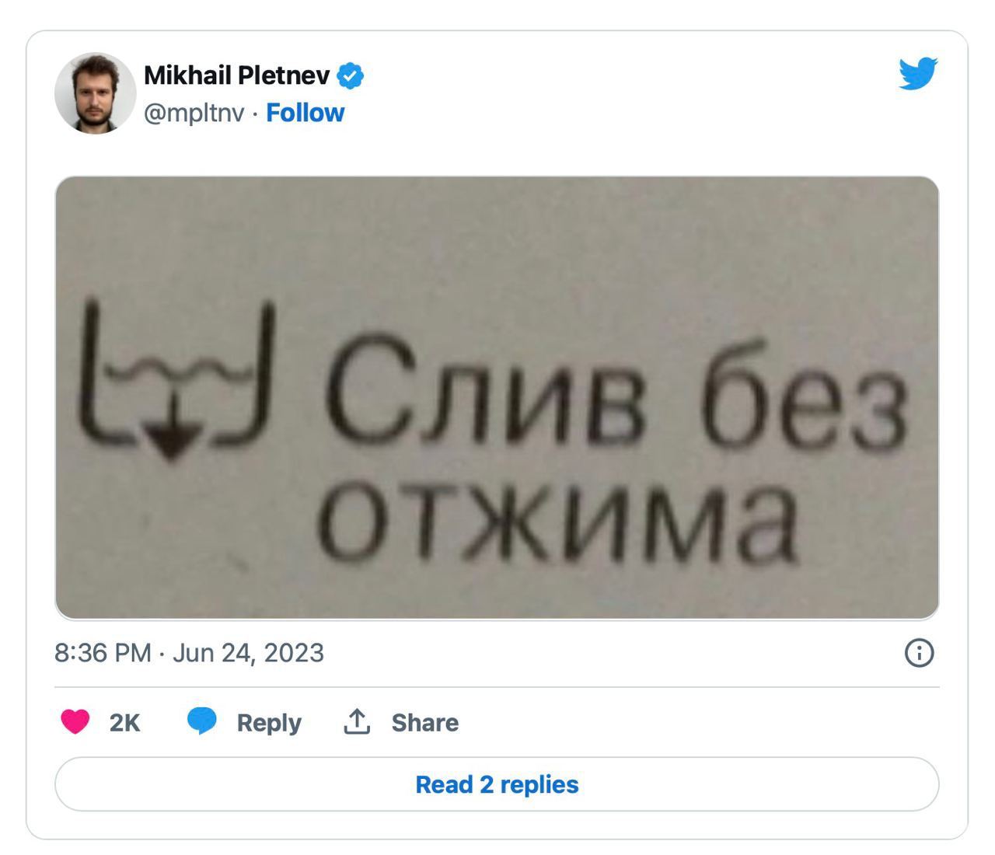Image resolution: width=995 pixels, height=855 pixels.
Task: Open the tweet photo at its blank top area
Action: coord(497,233)
